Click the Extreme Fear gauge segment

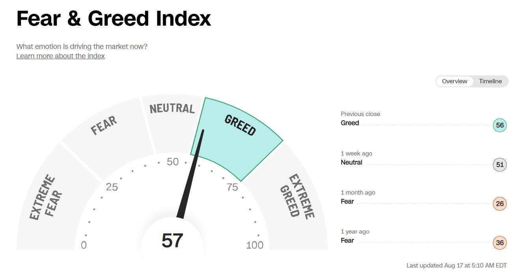[46, 198]
